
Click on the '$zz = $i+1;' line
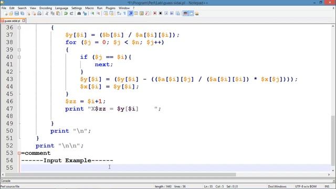click(85, 101)
